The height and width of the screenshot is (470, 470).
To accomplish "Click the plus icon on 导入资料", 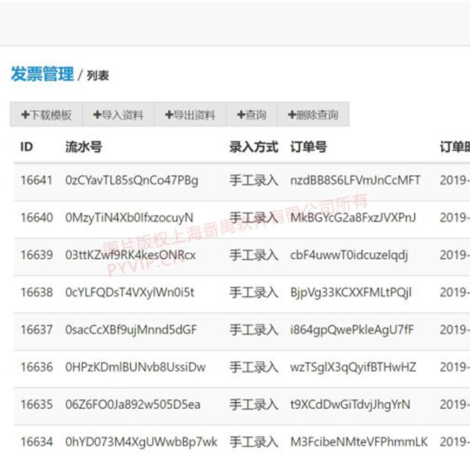I will pyautogui.click(x=97, y=115).
